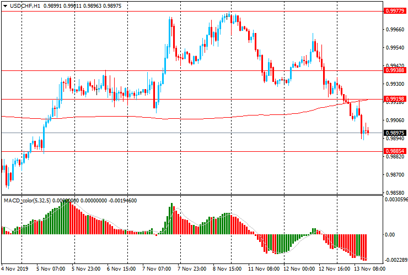Click the 0.99388 red price level tag
408x275 pixels.
click(x=395, y=70)
